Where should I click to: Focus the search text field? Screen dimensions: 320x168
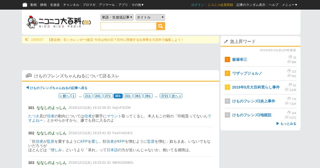(129, 26)
